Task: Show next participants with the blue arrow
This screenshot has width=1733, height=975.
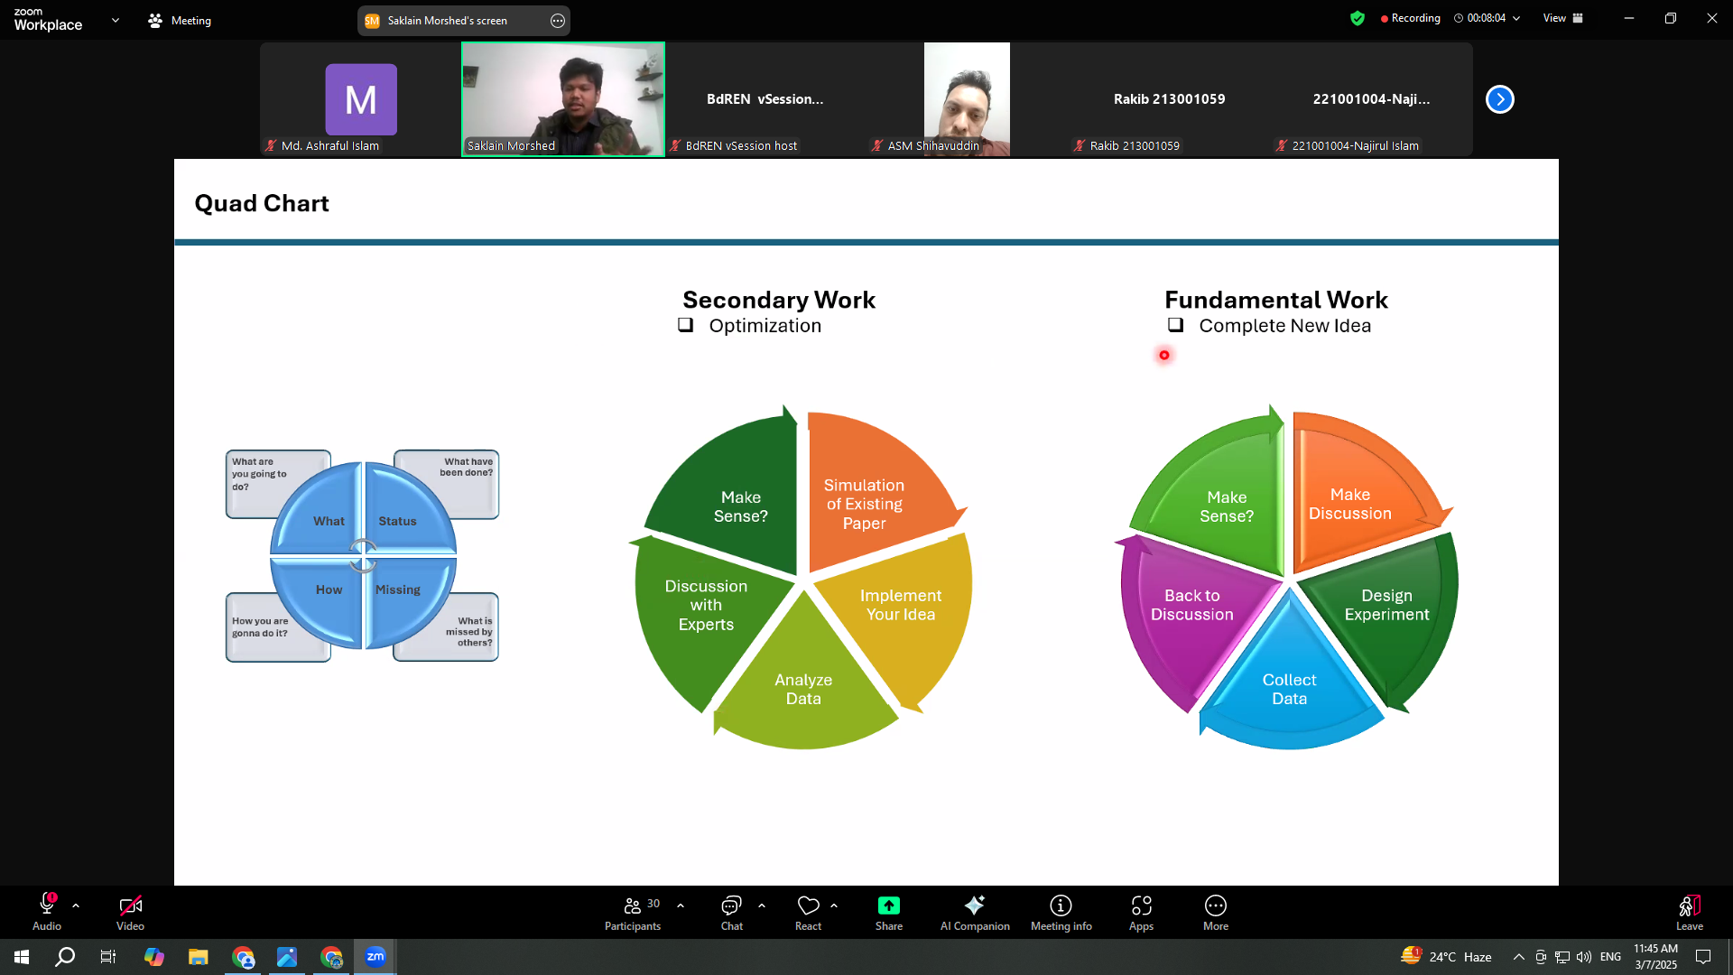Action: coord(1499,99)
